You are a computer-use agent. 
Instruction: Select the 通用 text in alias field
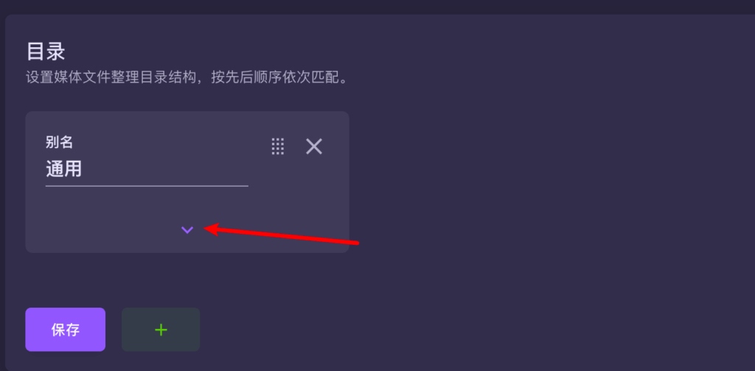click(x=63, y=170)
